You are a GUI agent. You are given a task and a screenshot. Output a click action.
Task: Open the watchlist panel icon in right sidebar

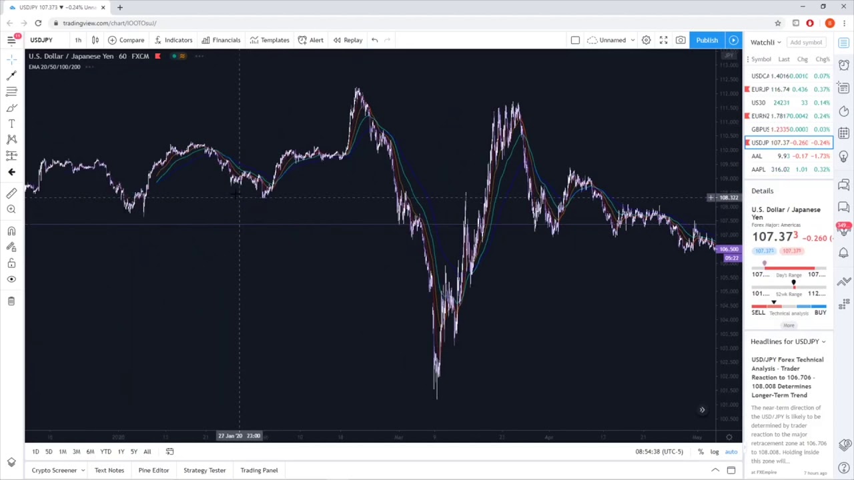pos(844,43)
